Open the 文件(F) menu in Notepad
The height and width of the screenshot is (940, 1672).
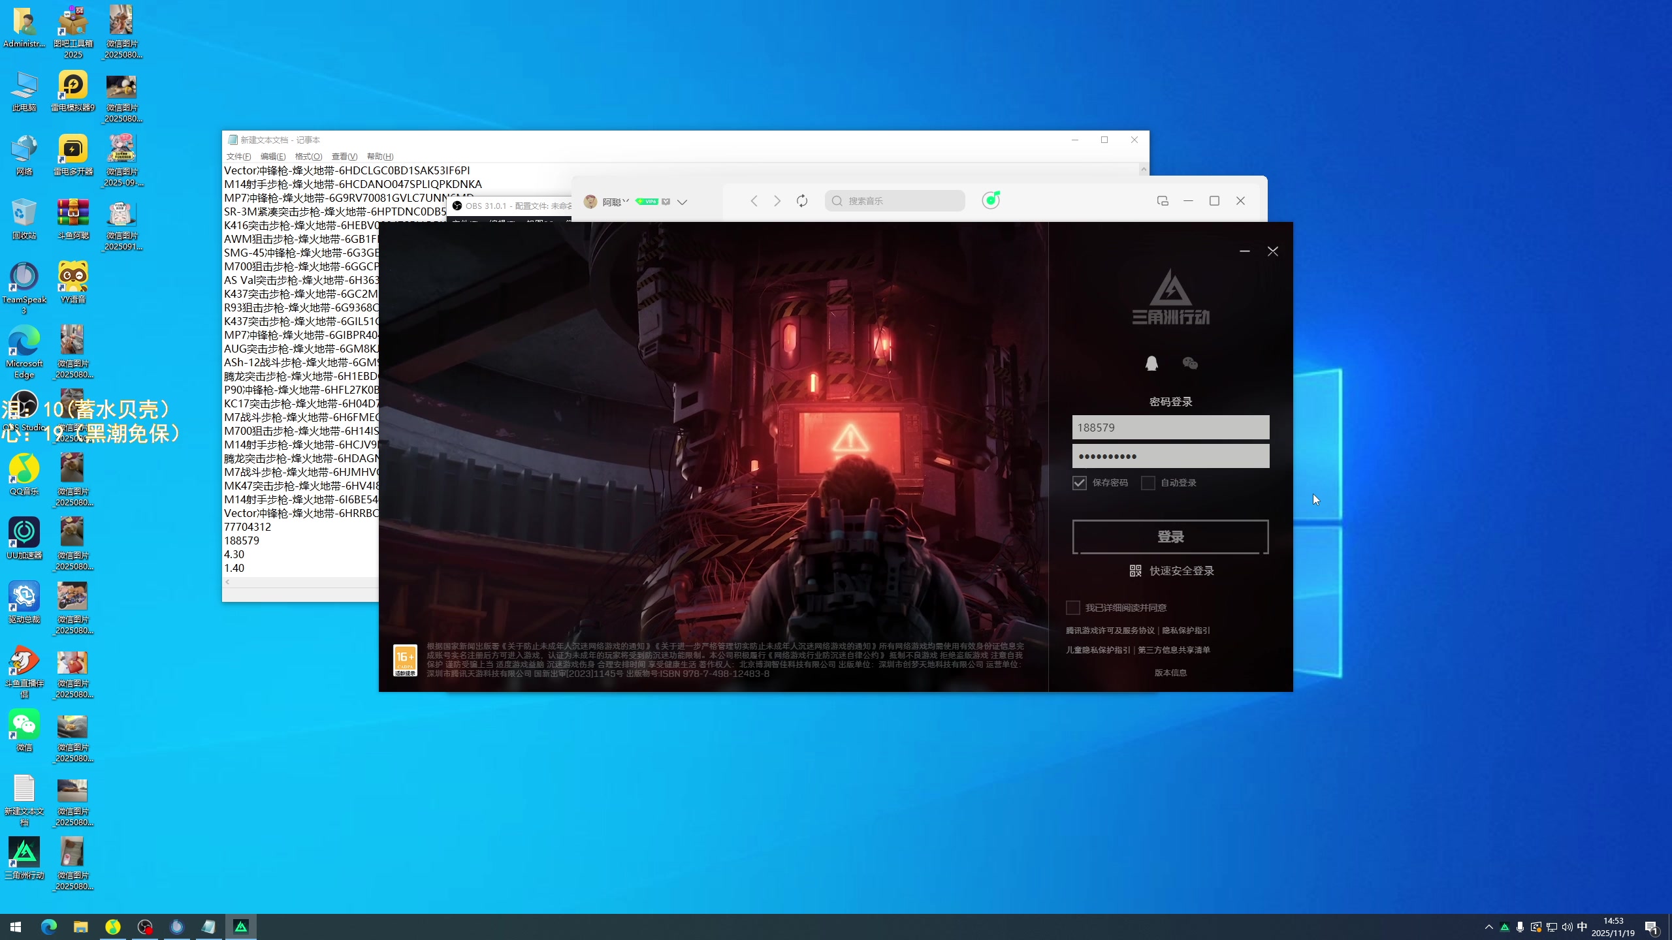tap(238, 157)
